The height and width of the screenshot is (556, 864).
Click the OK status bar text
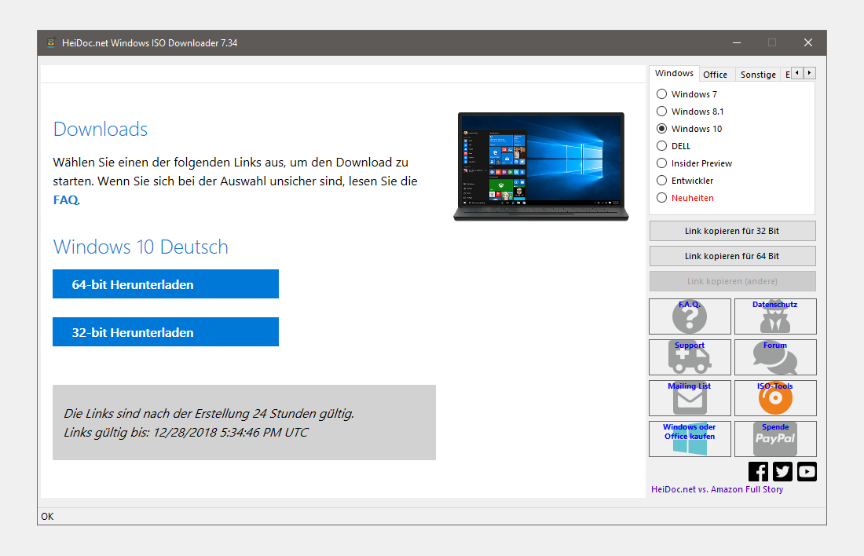(47, 516)
